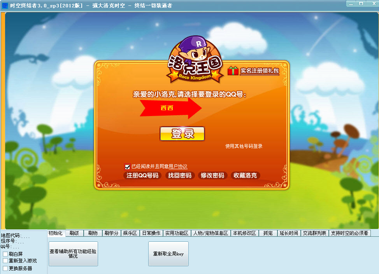Switch to the 初始化 tab
Screen dimensions: 379x274
point(56,233)
